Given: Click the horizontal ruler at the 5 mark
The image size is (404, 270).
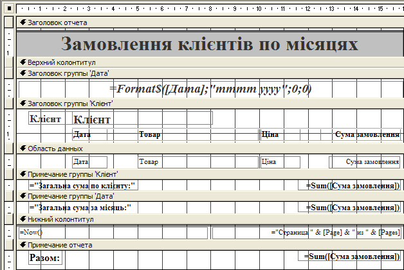Looking at the screenshot, I should [138, 9].
